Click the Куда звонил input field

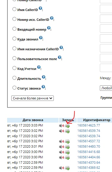[106, 38]
